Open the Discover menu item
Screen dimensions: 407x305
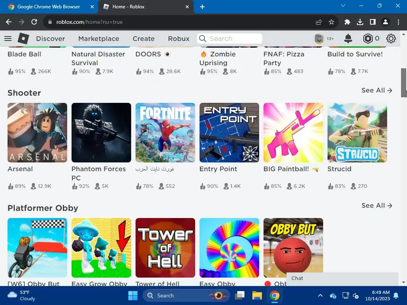[x=50, y=39]
